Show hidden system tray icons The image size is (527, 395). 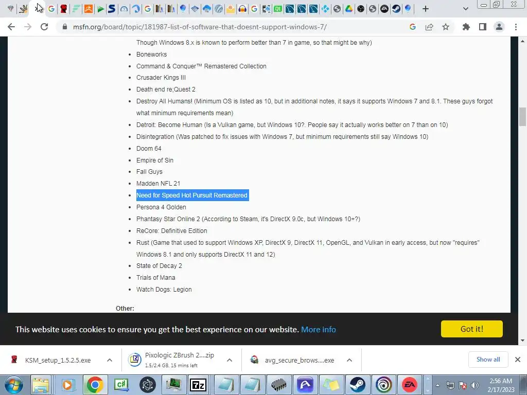point(437,385)
